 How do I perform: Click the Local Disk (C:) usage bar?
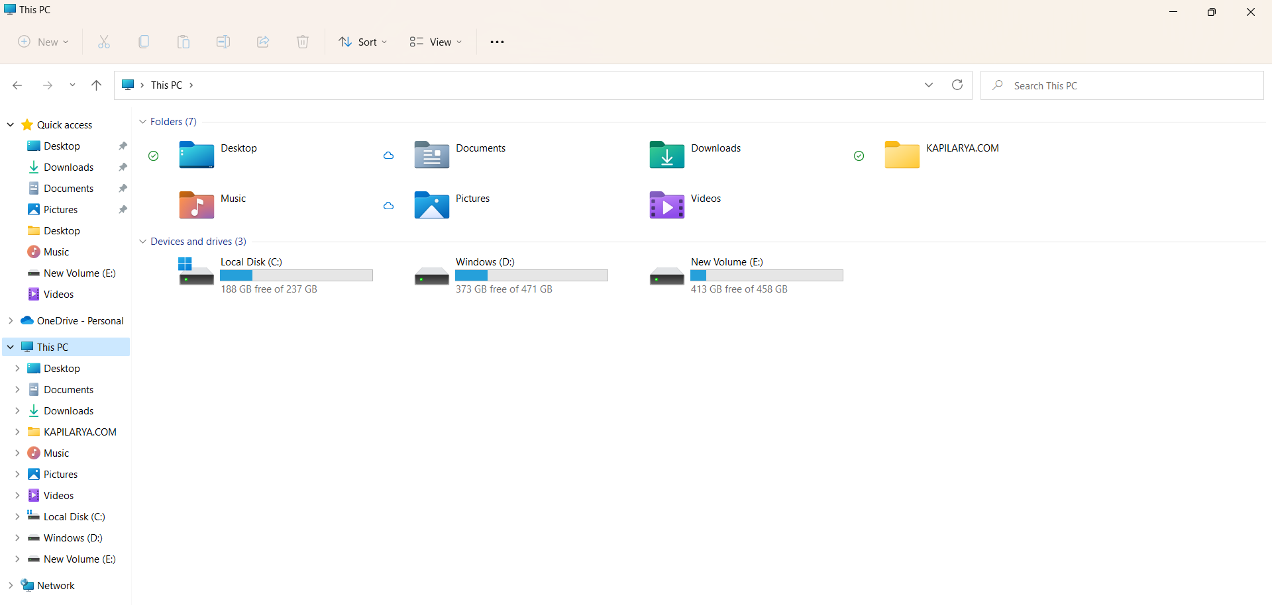[x=296, y=275]
